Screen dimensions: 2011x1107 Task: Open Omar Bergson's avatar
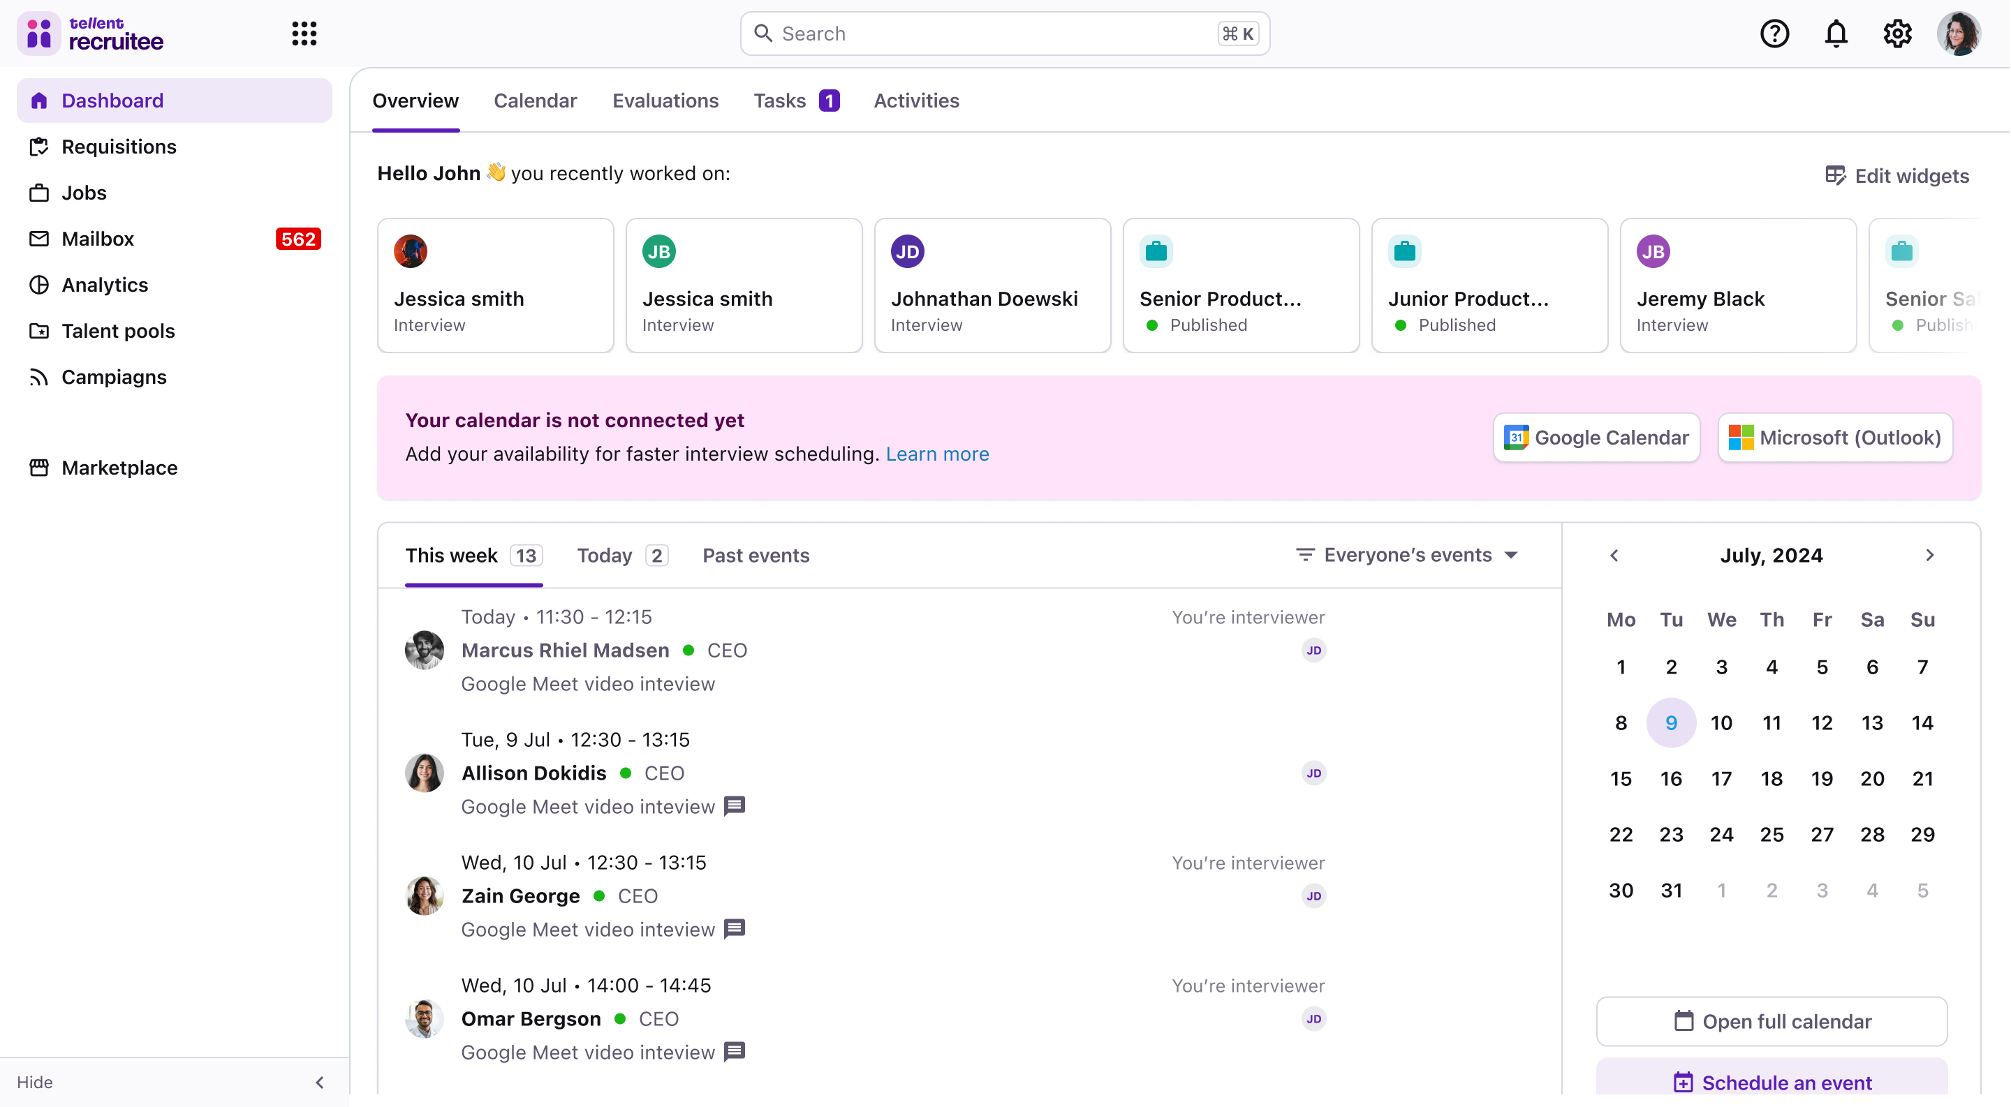coord(424,1019)
